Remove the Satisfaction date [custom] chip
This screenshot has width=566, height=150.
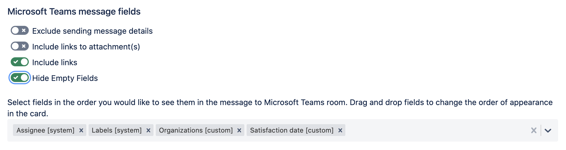click(x=340, y=130)
